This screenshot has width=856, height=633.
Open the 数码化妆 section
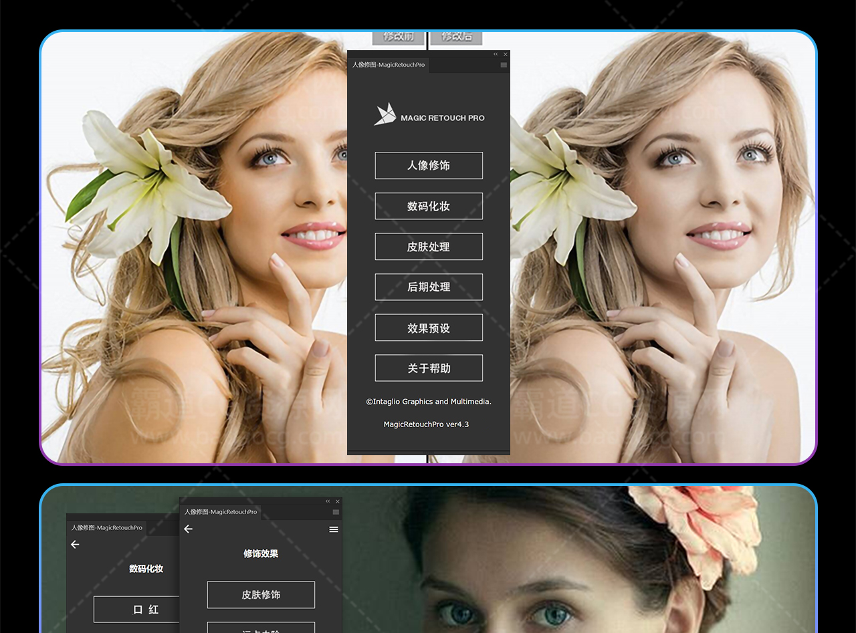(x=429, y=206)
